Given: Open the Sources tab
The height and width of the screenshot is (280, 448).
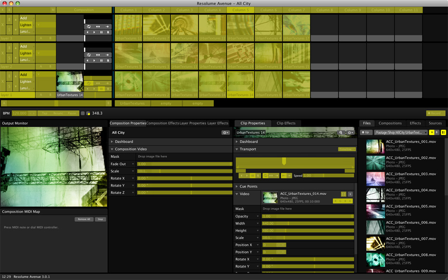Looking at the screenshot, I should [435, 123].
